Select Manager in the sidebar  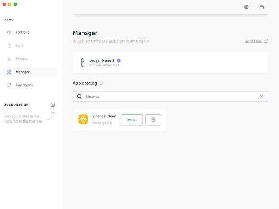coord(23,72)
